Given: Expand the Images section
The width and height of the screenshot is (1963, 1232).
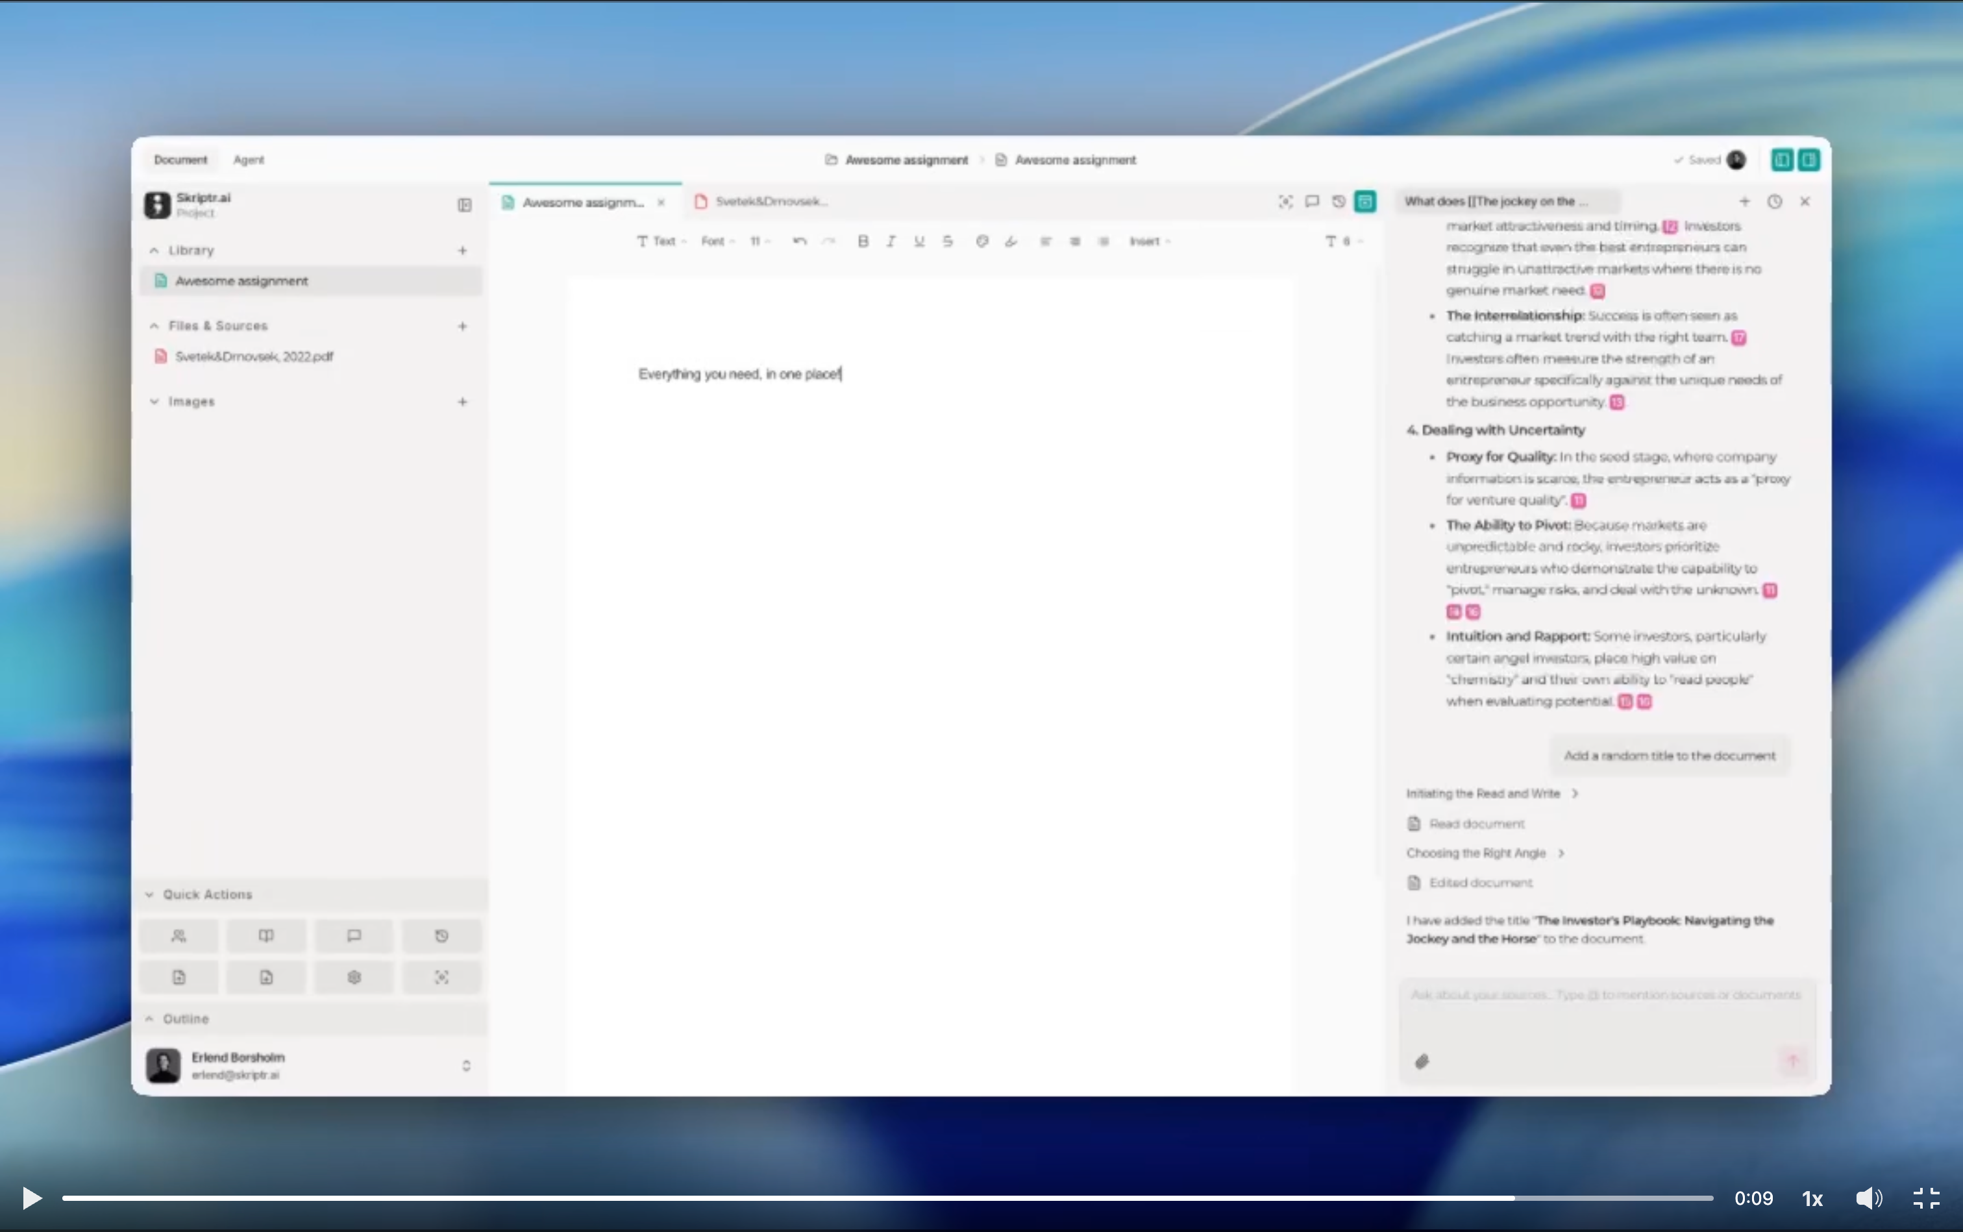Looking at the screenshot, I should (191, 402).
